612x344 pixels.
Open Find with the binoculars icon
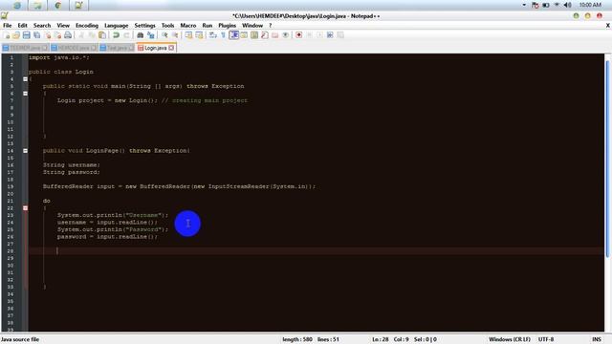(x=140, y=35)
